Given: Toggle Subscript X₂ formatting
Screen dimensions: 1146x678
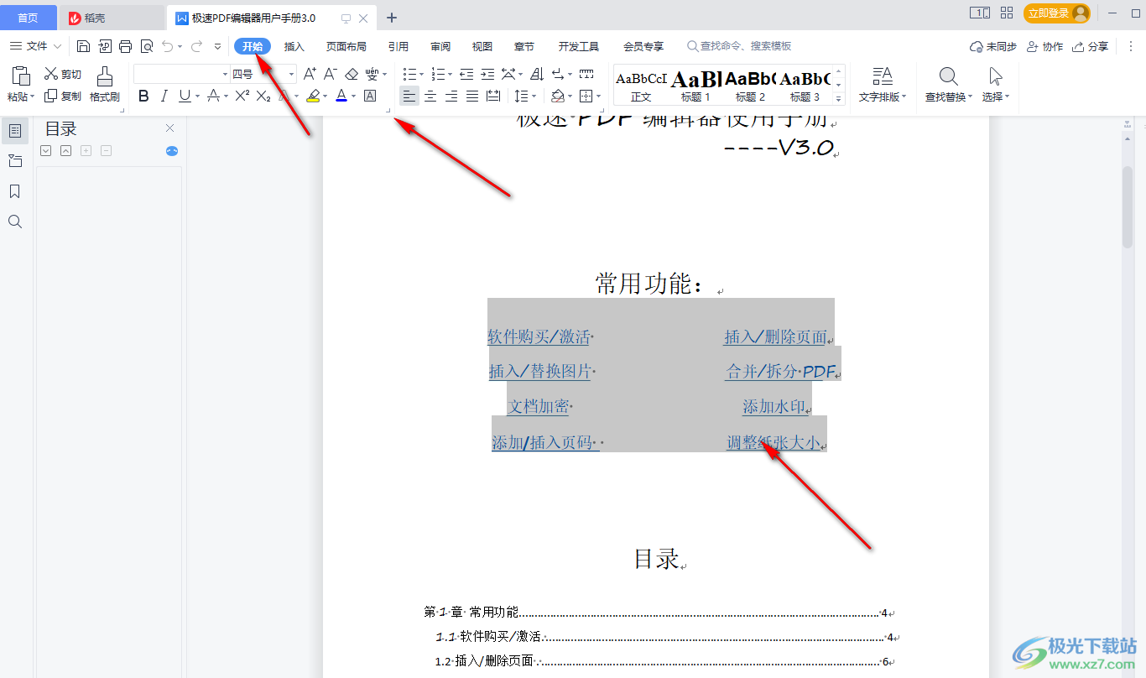Looking at the screenshot, I should [263, 96].
